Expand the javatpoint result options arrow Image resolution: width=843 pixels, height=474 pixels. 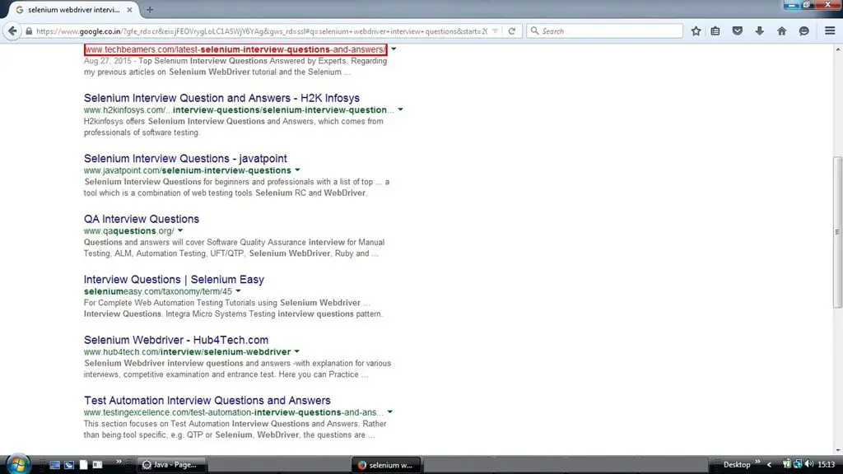(297, 170)
